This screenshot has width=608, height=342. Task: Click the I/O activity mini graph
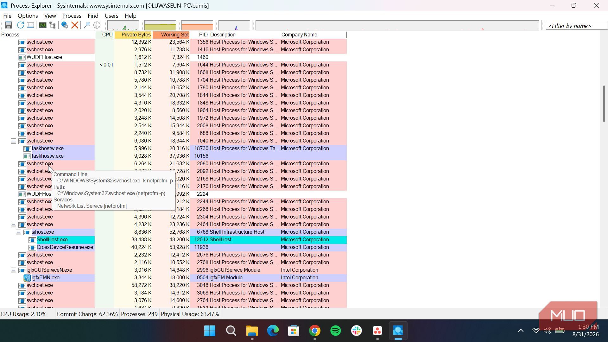pos(234,25)
